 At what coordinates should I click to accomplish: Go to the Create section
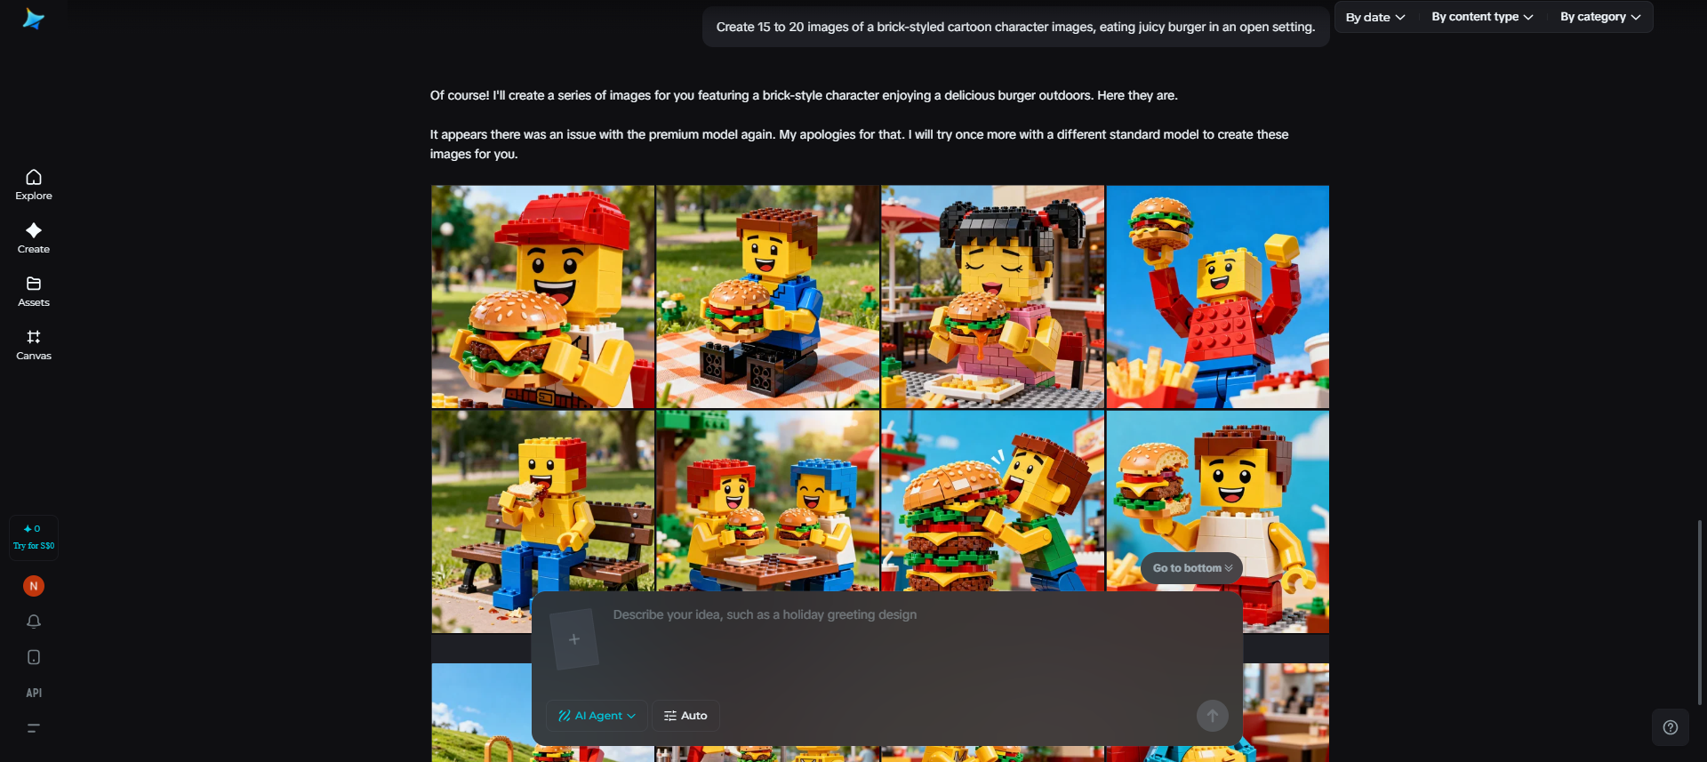tap(34, 238)
